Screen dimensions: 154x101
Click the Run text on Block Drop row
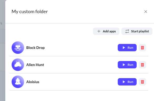tap(130, 48)
